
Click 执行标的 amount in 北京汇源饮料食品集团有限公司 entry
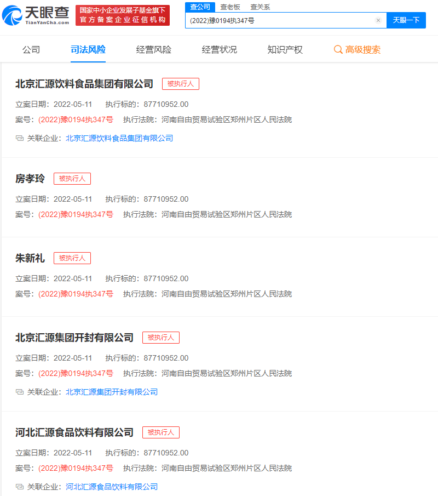pyautogui.click(x=166, y=104)
